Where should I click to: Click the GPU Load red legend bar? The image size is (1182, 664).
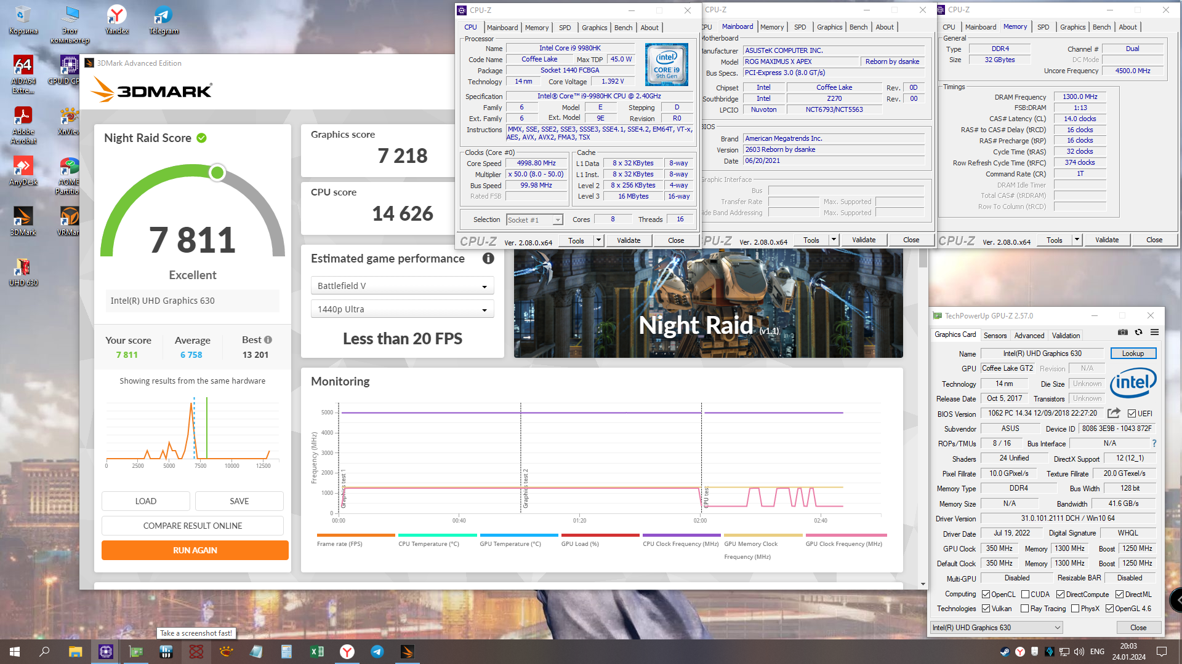click(x=600, y=536)
